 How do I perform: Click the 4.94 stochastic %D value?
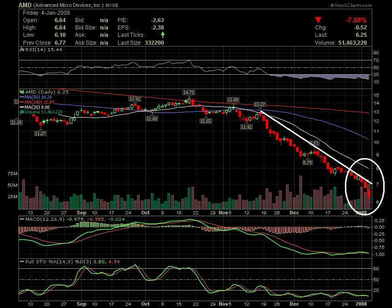click(114, 262)
